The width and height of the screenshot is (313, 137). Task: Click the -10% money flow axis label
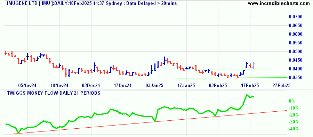(294, 108)
